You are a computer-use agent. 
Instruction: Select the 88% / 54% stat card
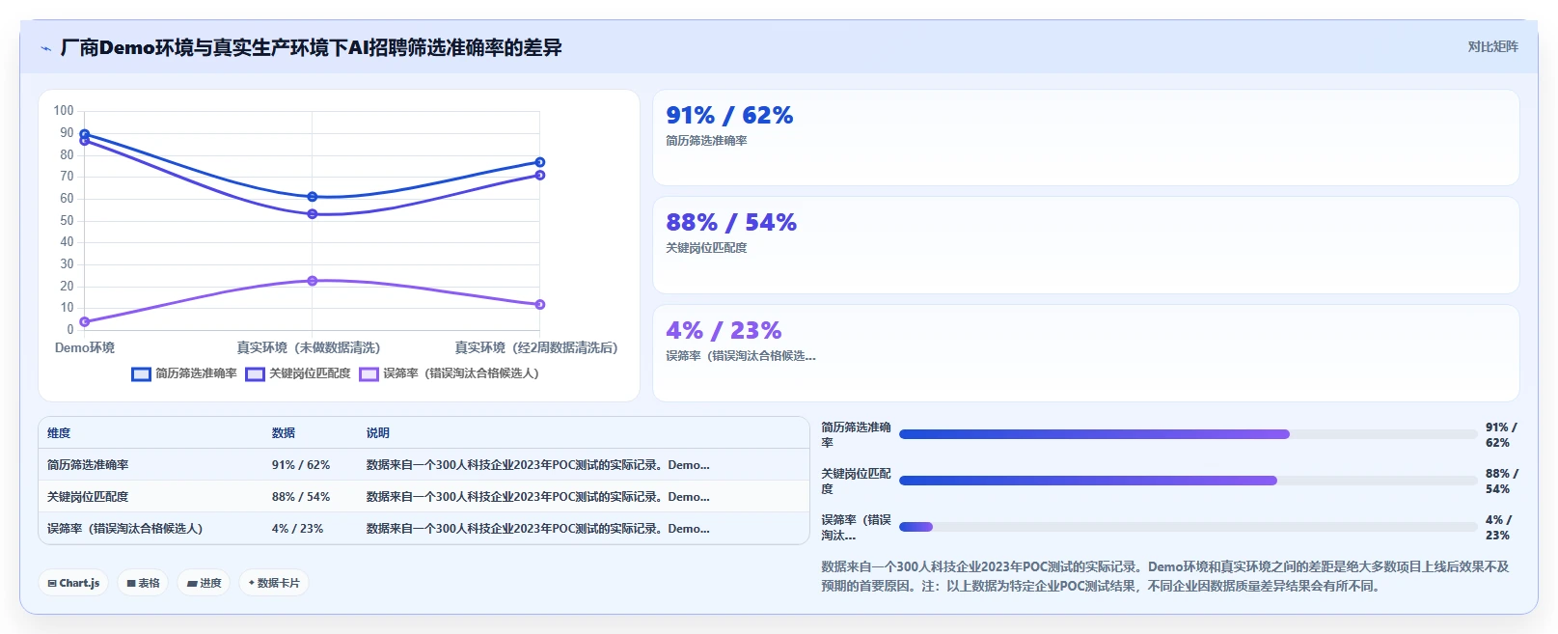tap(1086, 245)
